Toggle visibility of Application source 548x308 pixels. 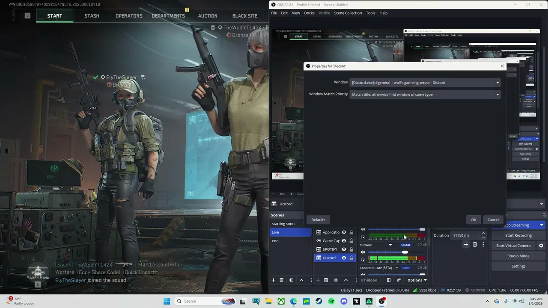(344, 232)
